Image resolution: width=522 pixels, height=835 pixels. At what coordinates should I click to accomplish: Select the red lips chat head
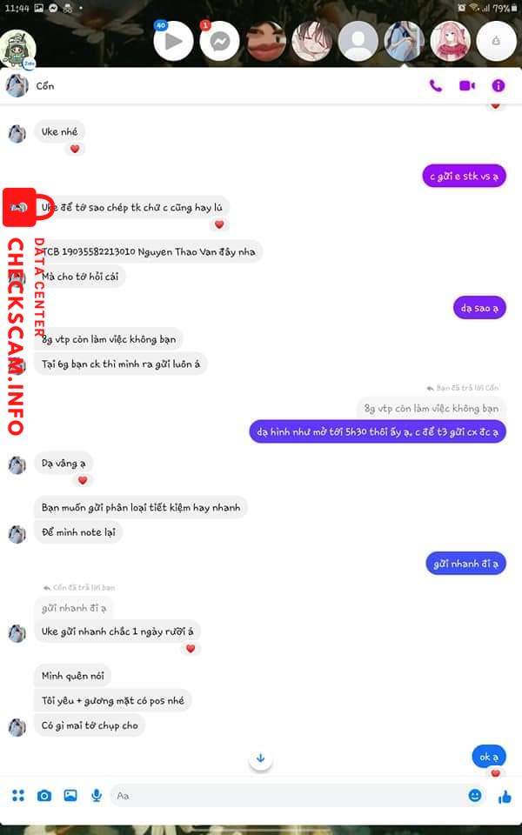pyautogui.click(x=266, y=42)
